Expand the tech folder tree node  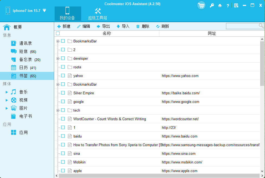58,110
